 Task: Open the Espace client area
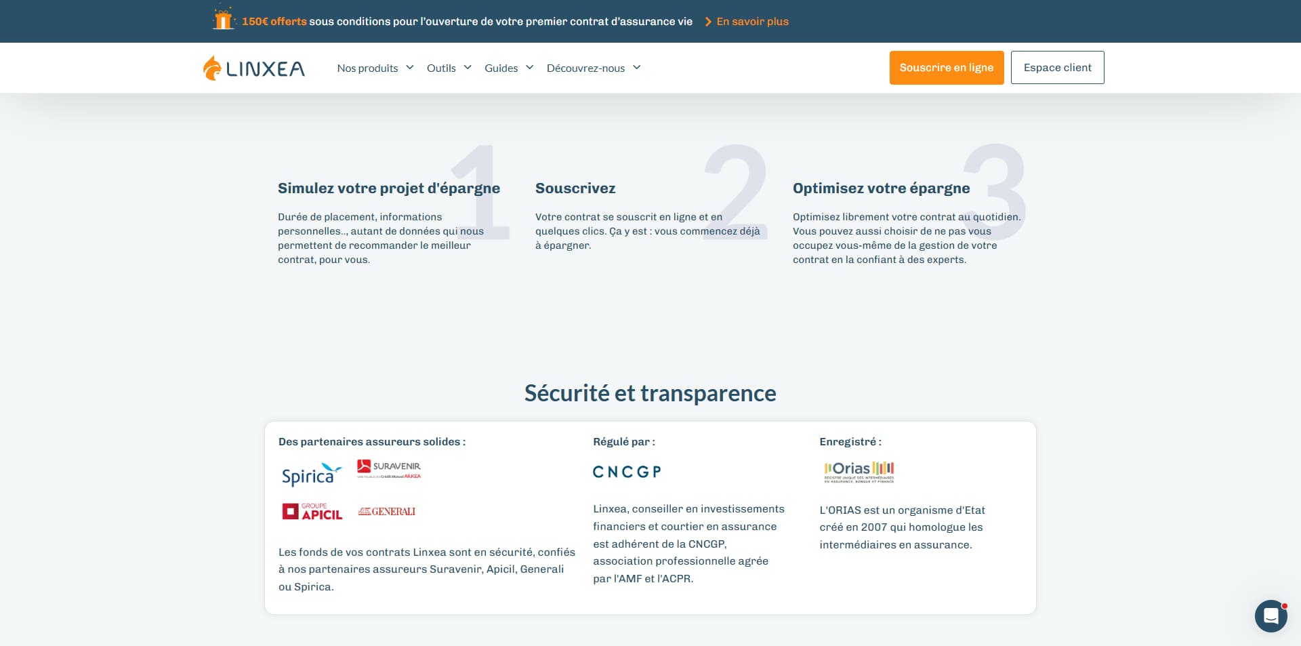click(x=1058, y=68)
